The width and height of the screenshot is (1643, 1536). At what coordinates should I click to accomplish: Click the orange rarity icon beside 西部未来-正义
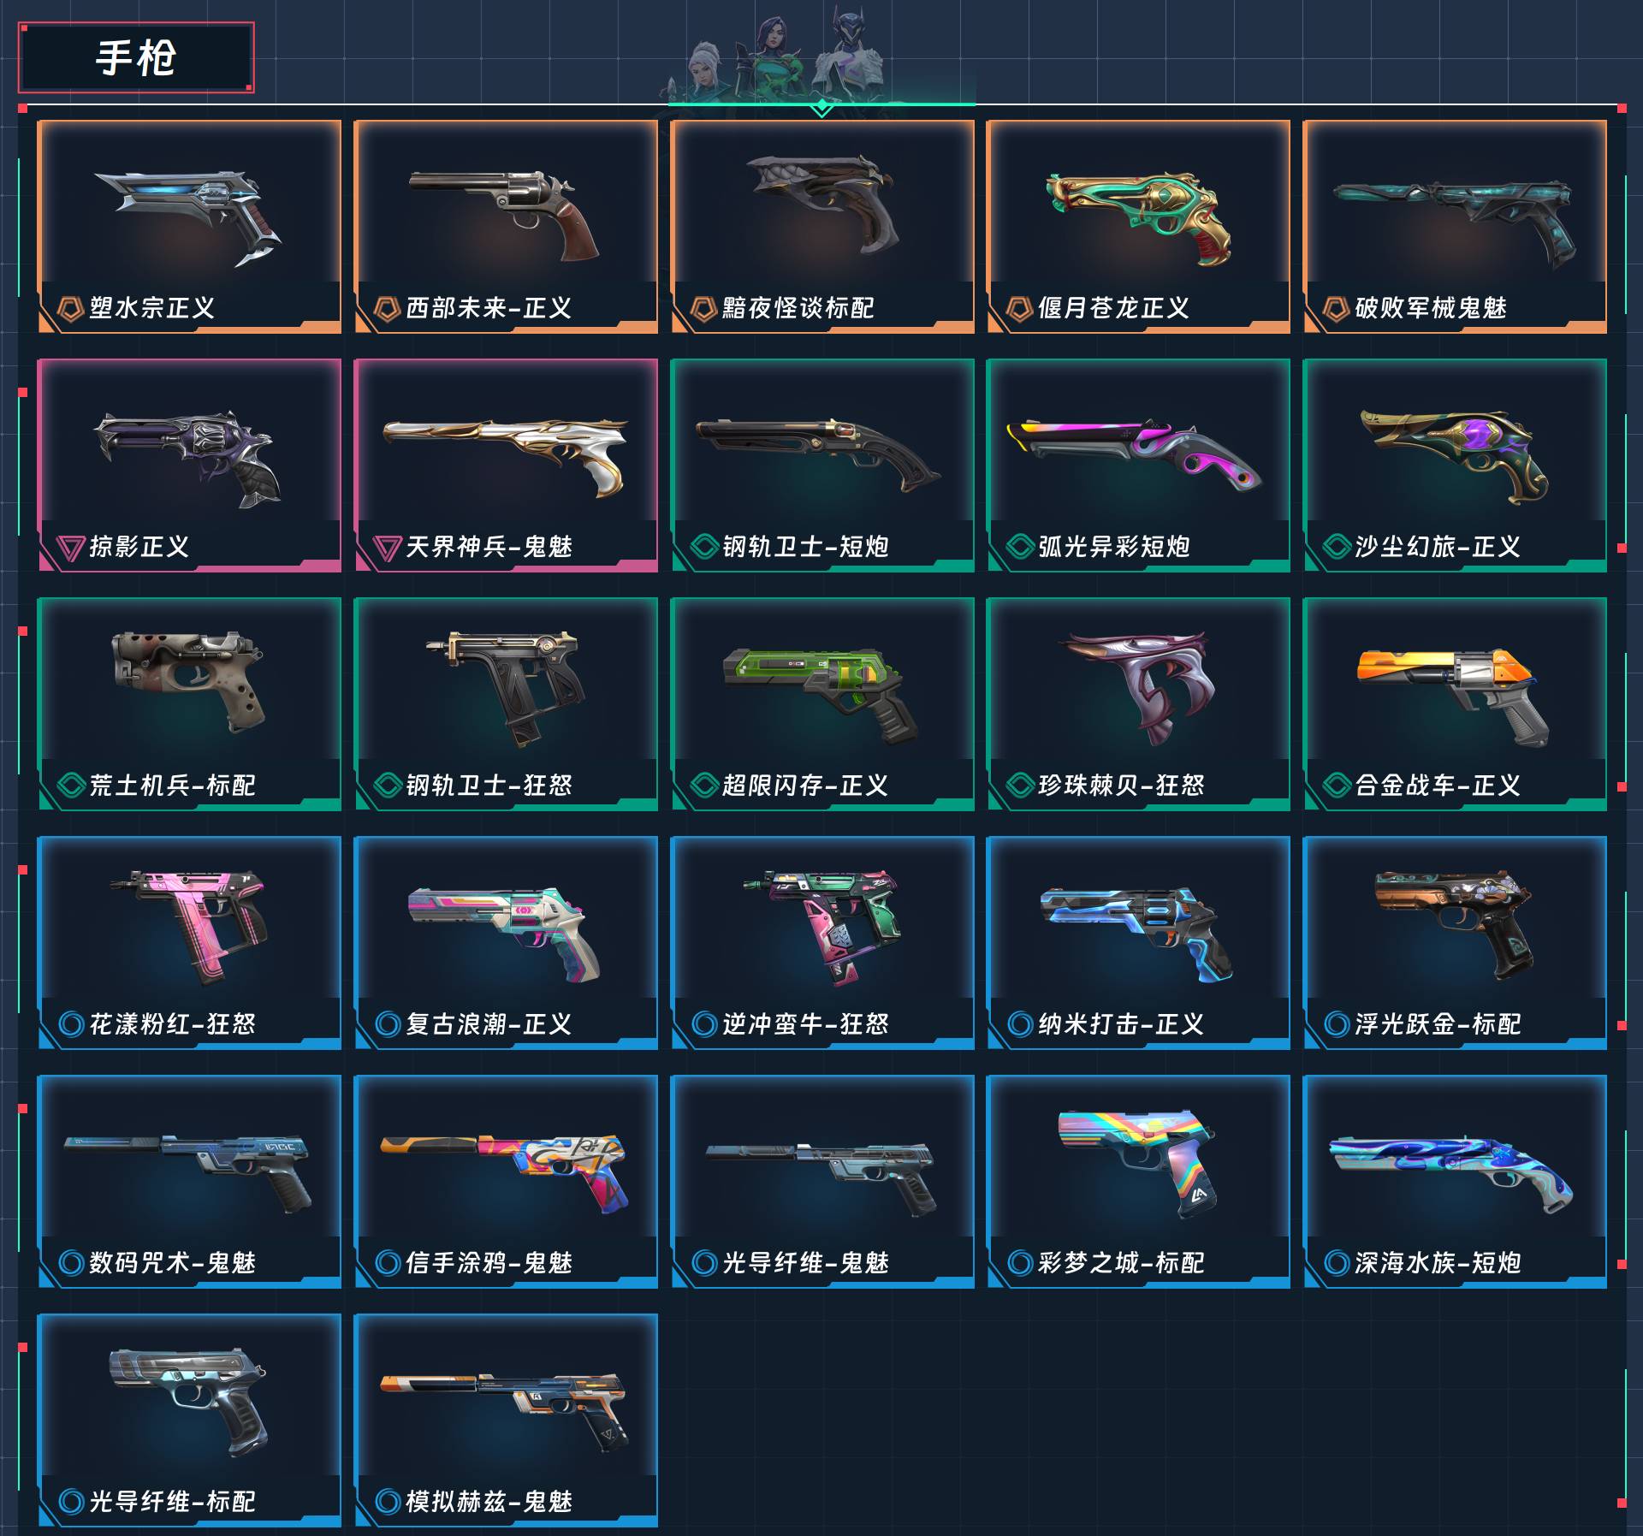point(387,308)
